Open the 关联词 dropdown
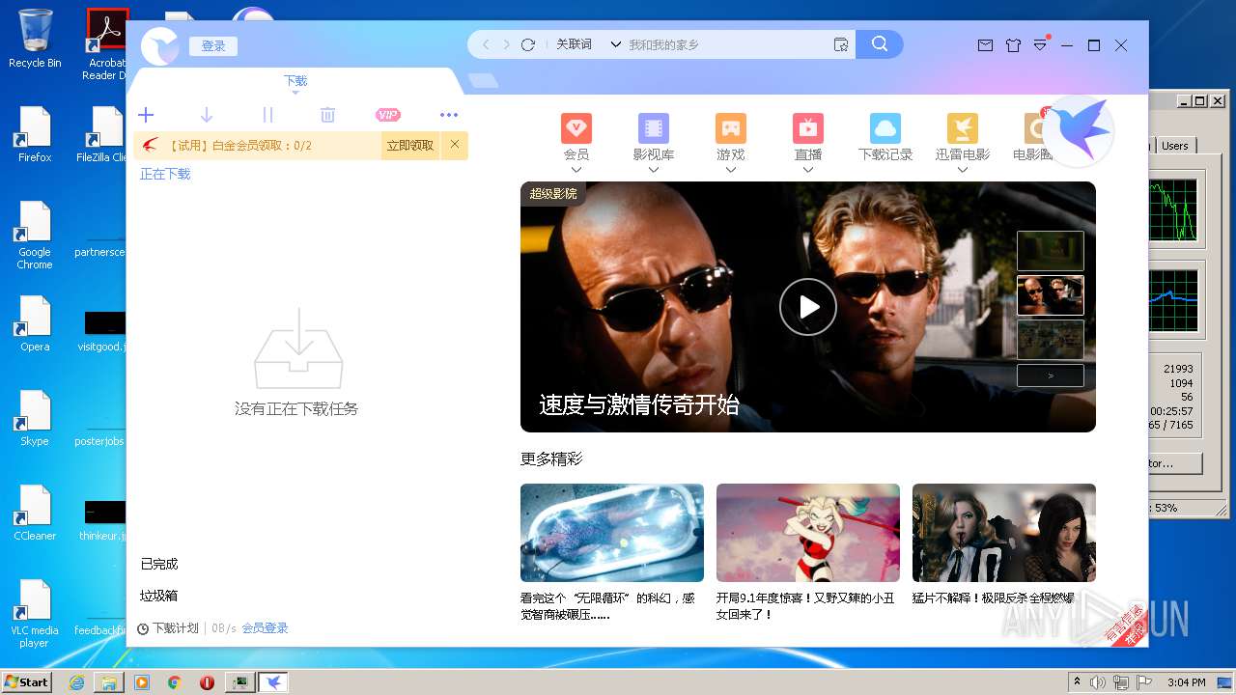The image size is (1236, 695). click(588, 44)
